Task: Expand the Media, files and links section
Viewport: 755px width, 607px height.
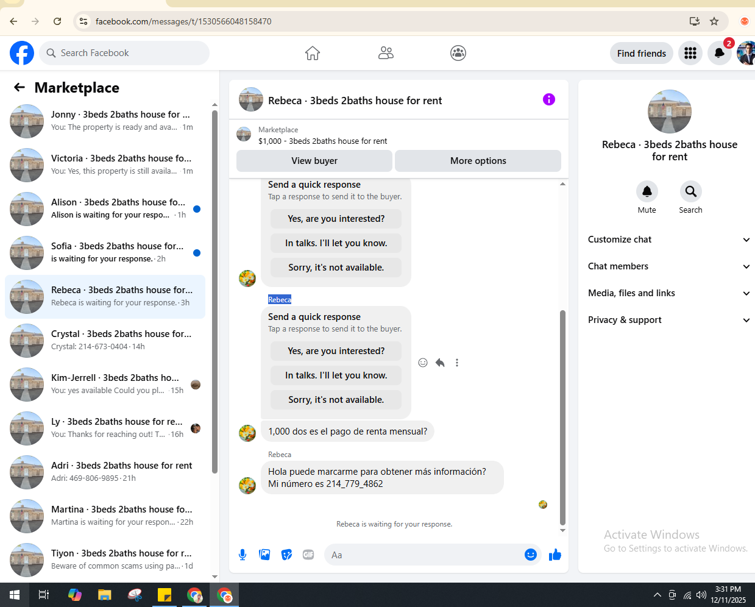Action: pyautogui.click(x=668, y=293)
